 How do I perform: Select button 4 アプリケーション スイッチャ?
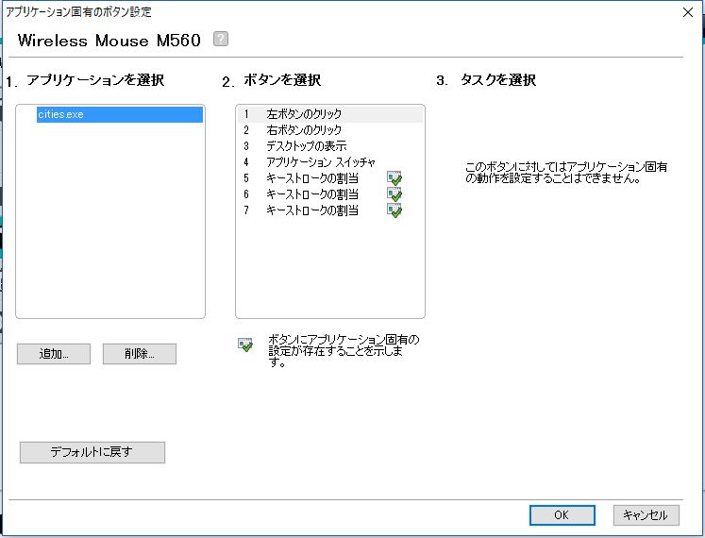click(x=330, y=162)
